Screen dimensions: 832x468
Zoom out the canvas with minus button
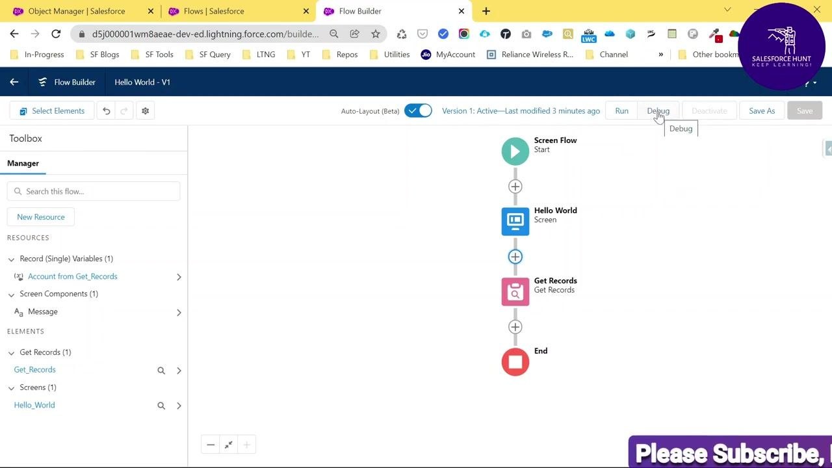click(211, 445)
